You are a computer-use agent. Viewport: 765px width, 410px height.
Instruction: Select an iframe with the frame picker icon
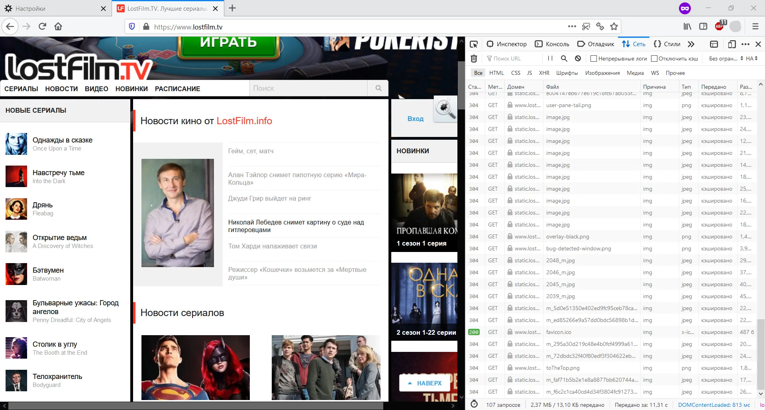point(714,44)
